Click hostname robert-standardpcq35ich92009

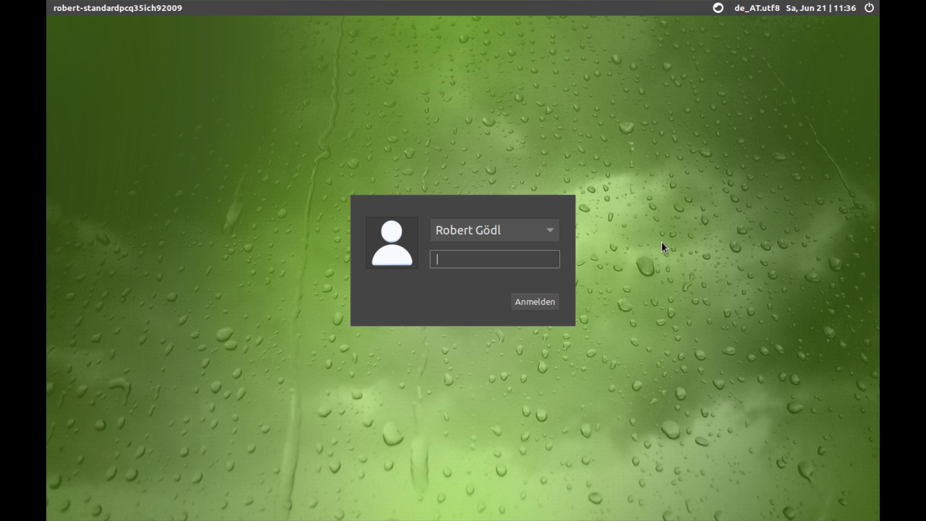pyautogui.click(x=118, y=8)
